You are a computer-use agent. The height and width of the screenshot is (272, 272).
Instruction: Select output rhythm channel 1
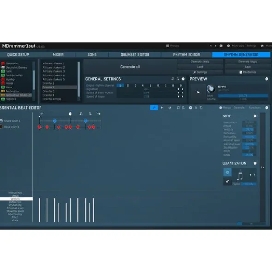120,85
